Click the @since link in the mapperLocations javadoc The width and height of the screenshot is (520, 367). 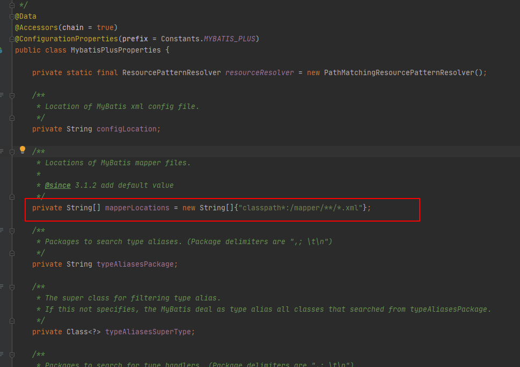[57, 185]
